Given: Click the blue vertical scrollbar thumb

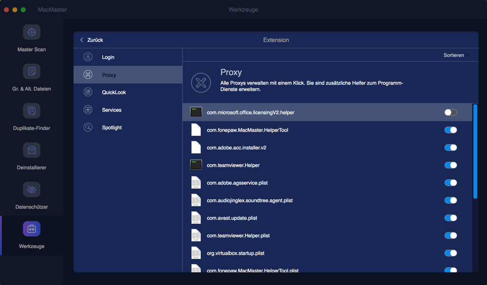Looking at the screenshot, I should (x=475, y=152).
